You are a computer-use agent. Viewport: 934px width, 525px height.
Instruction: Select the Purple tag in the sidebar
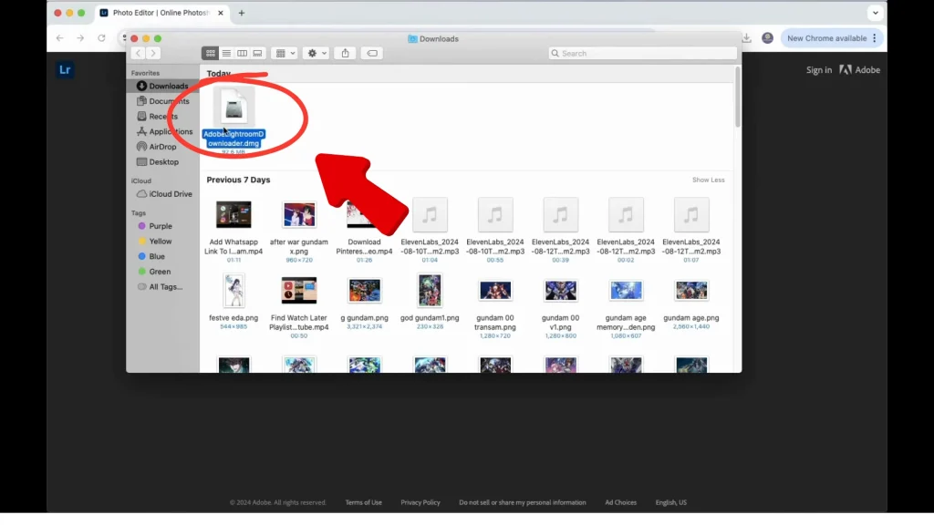(x=162, y=225)
